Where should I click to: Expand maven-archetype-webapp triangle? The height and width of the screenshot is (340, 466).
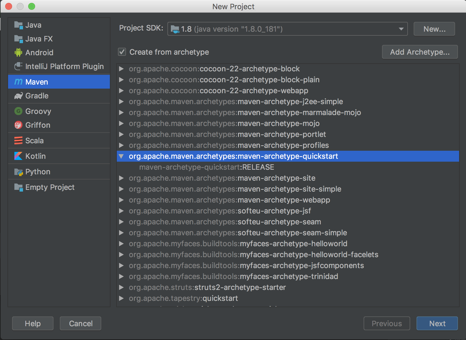point(121,200)
